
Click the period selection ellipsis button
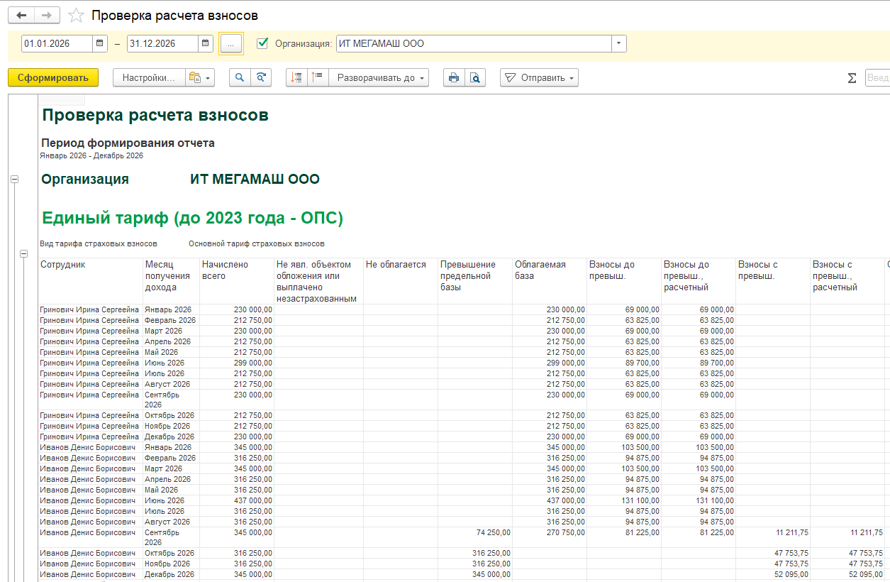[231, 44]
